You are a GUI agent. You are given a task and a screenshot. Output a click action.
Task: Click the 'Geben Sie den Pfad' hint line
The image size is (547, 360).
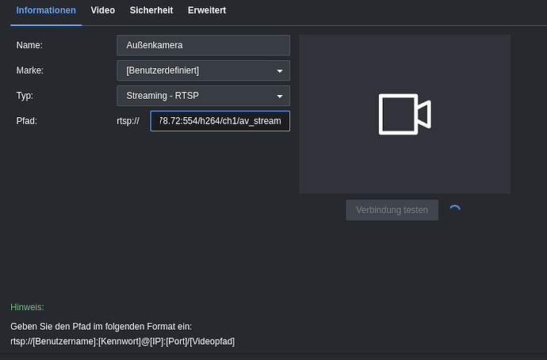coord(101,327)
